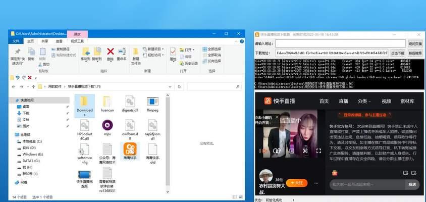Click 粘贴快捷方式 paste shortcut in ribbon
The height and width of the screenshot is (202, 426).
pos(64,55)
